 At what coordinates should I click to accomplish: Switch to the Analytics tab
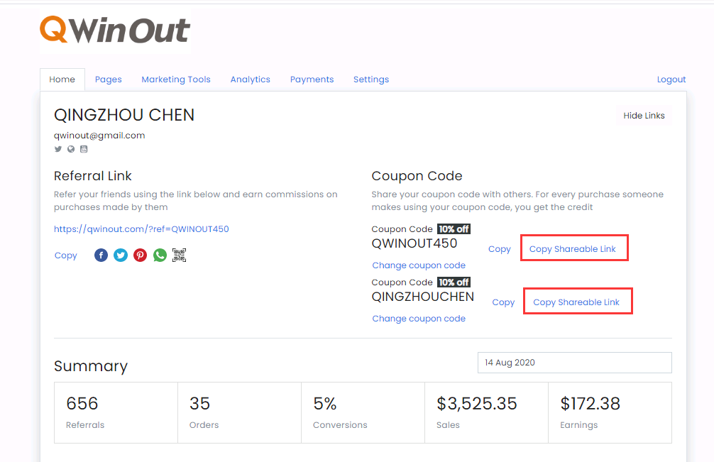tap(250, 79)
